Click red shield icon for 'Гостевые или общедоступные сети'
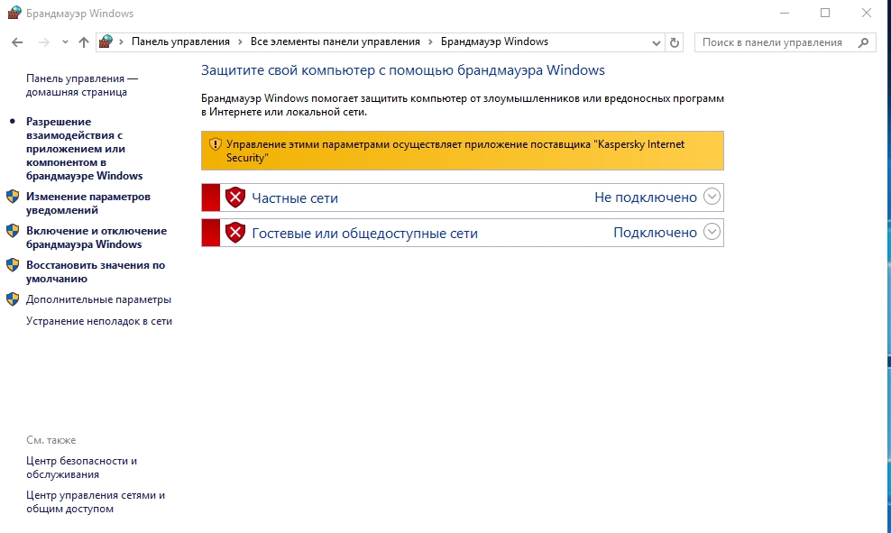The image size is (891, 533). coord(235,233)
